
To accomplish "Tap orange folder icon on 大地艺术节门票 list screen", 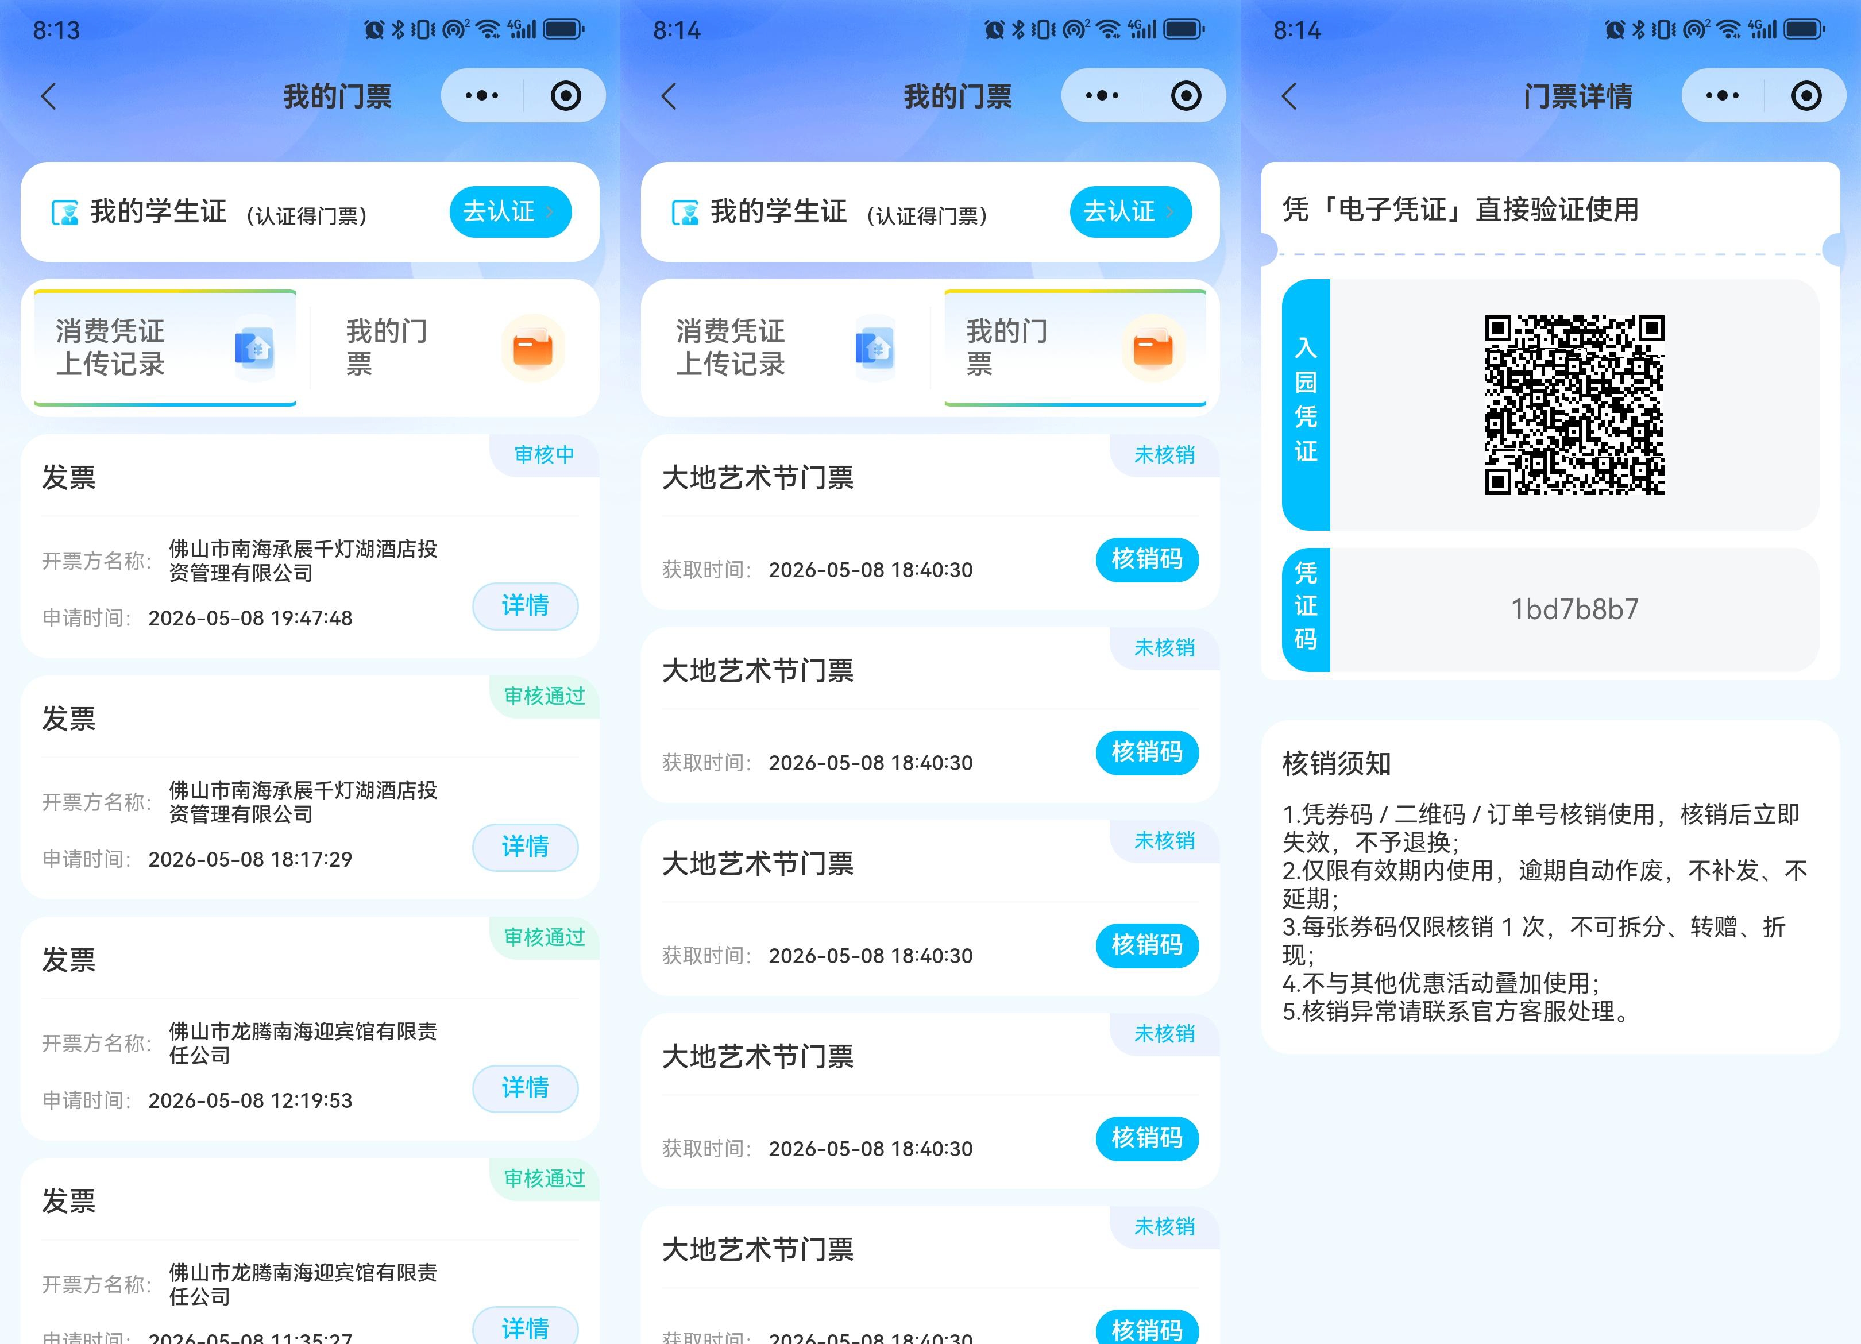I will pyautogui.click(x=1153, y=348).
